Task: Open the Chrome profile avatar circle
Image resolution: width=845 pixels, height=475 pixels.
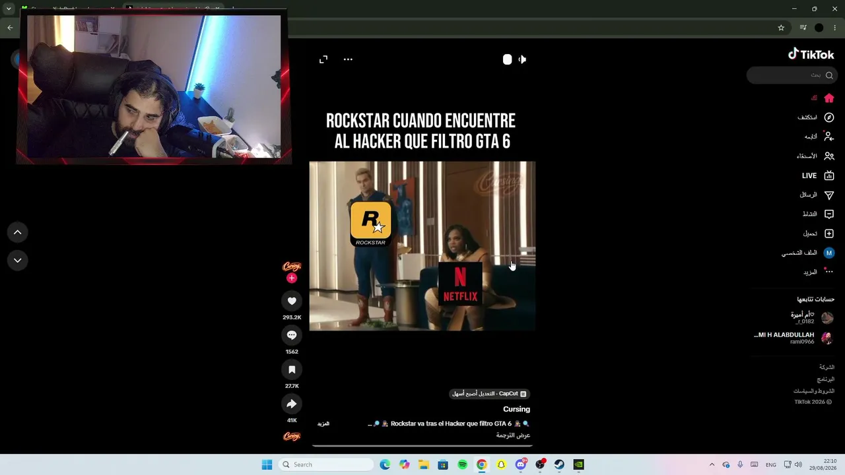Action: pos(819,28)
